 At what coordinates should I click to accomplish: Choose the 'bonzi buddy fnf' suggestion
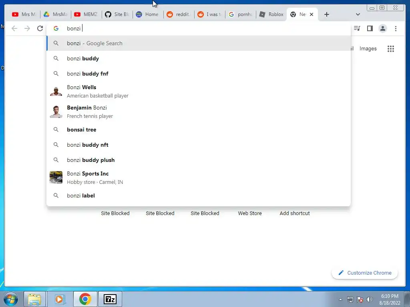199,74
